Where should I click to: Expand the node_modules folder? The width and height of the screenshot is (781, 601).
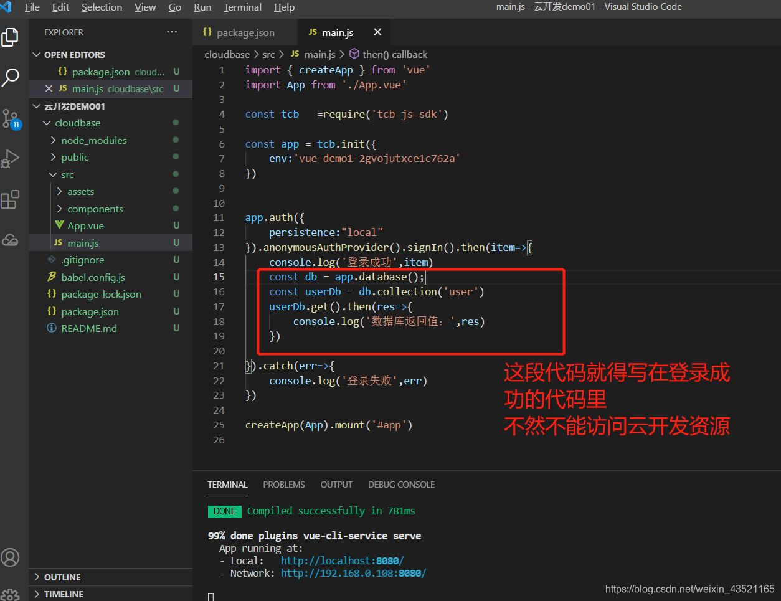(54, 140)
